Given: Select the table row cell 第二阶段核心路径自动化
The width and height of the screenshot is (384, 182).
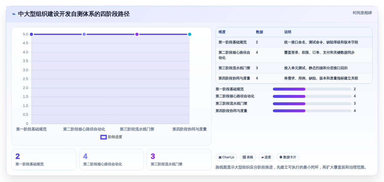Looking at the screenshot, I should pyautogui.click(x=234, y=55).
